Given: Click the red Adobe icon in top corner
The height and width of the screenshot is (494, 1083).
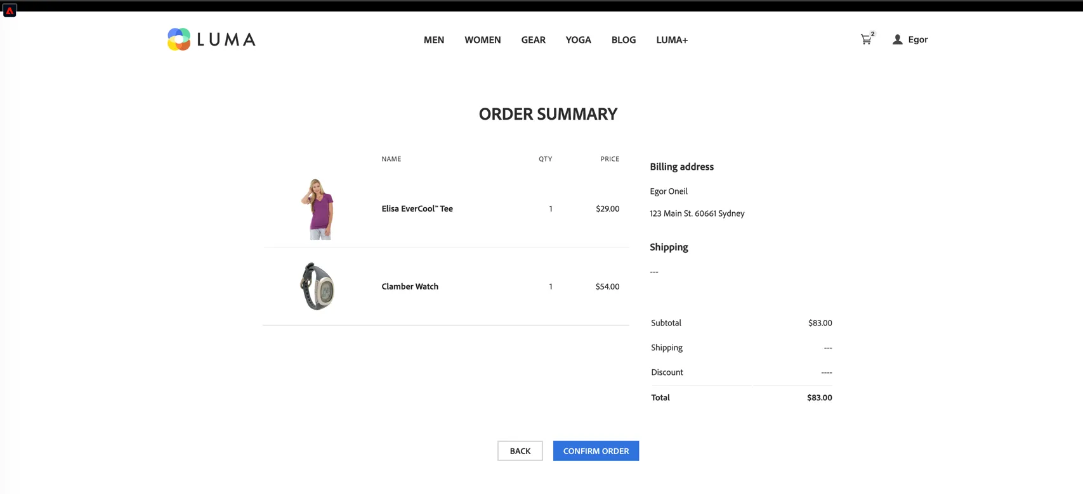Looking at the screenshot, I should [x=10, y=10].
